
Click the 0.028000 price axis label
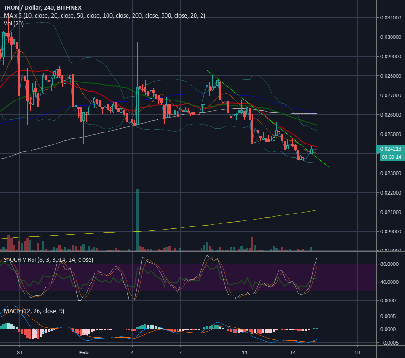(391, 76)
